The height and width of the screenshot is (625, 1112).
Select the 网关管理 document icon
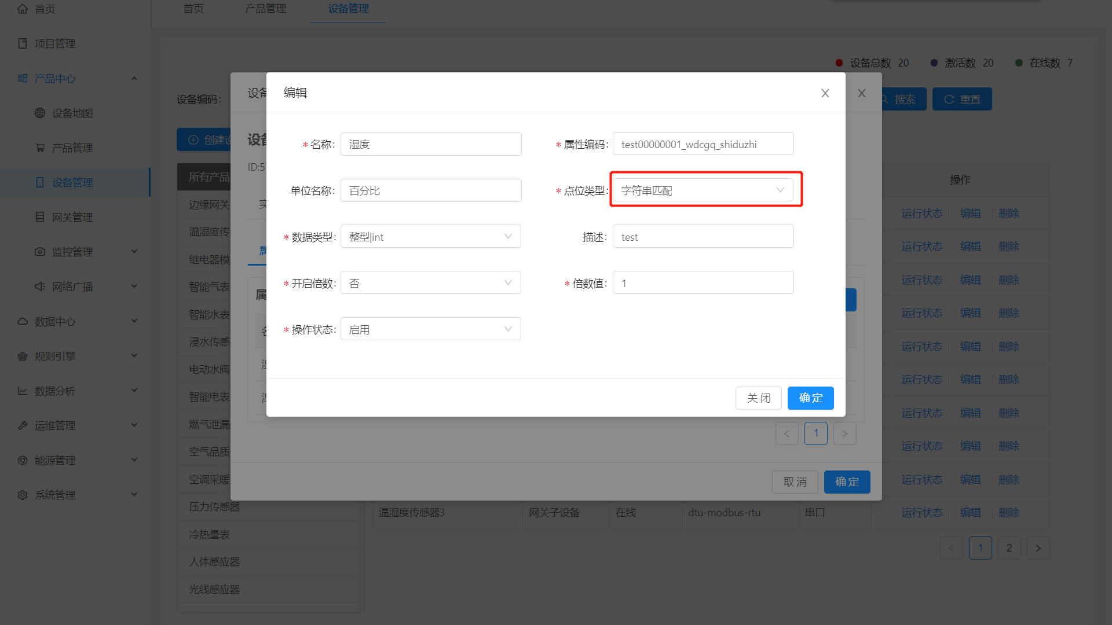coord(39,216)
